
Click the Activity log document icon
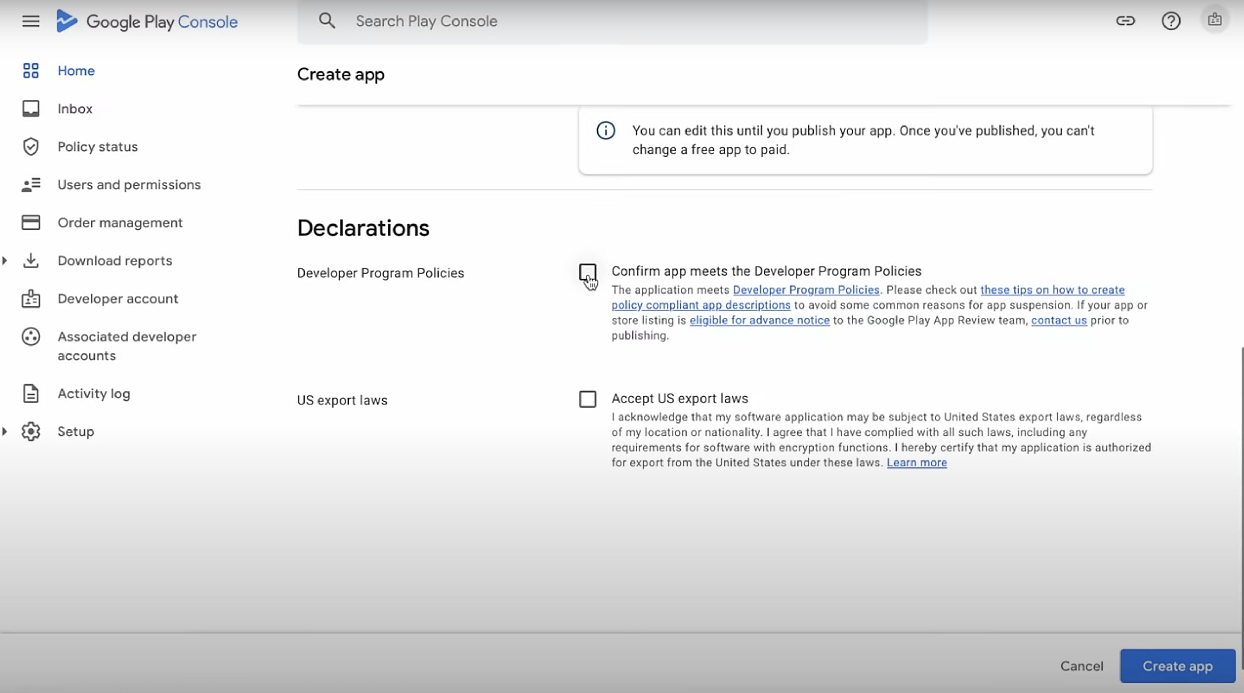click(x=31, y=394)
